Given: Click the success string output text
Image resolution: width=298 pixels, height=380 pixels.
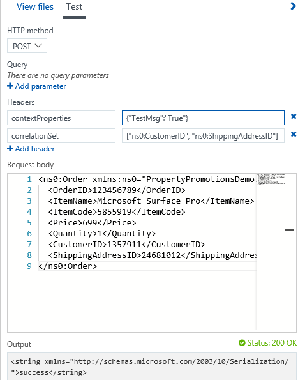Looking at the screenshot, I should (149, 367).
